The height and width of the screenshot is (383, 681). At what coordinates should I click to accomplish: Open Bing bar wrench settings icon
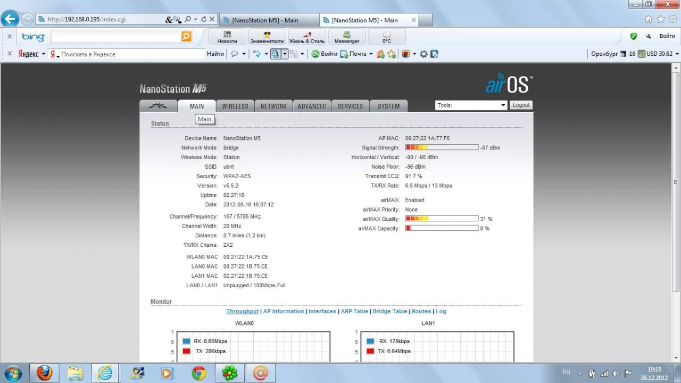pos(648,36)
